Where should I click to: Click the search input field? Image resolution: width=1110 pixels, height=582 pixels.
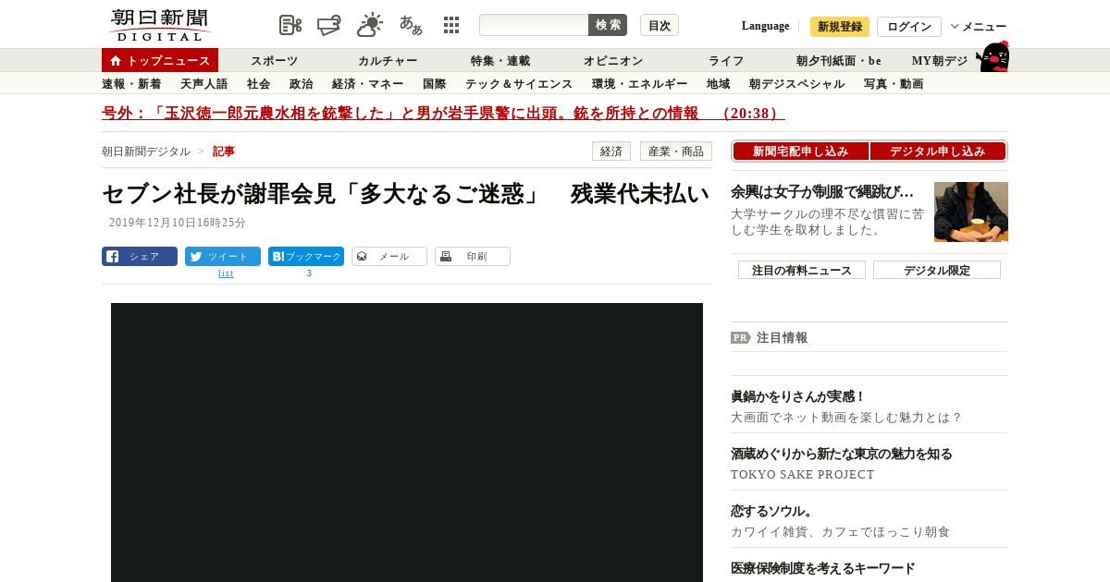[534, 25]
